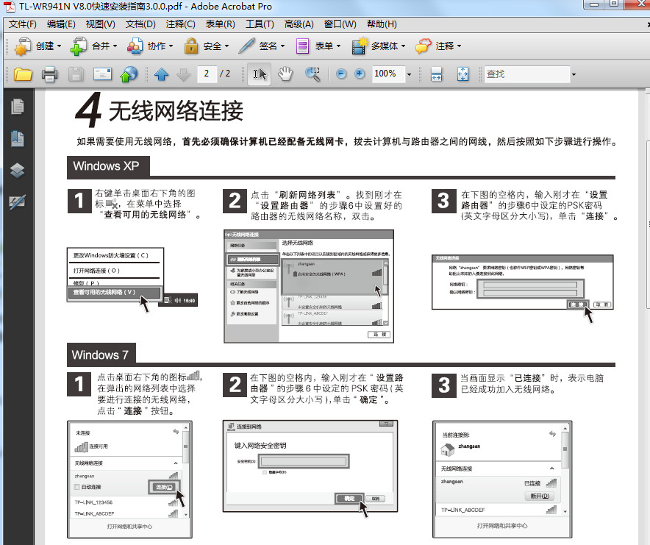Open the 安全 (Secure) toolbar menu

[206, 46]
